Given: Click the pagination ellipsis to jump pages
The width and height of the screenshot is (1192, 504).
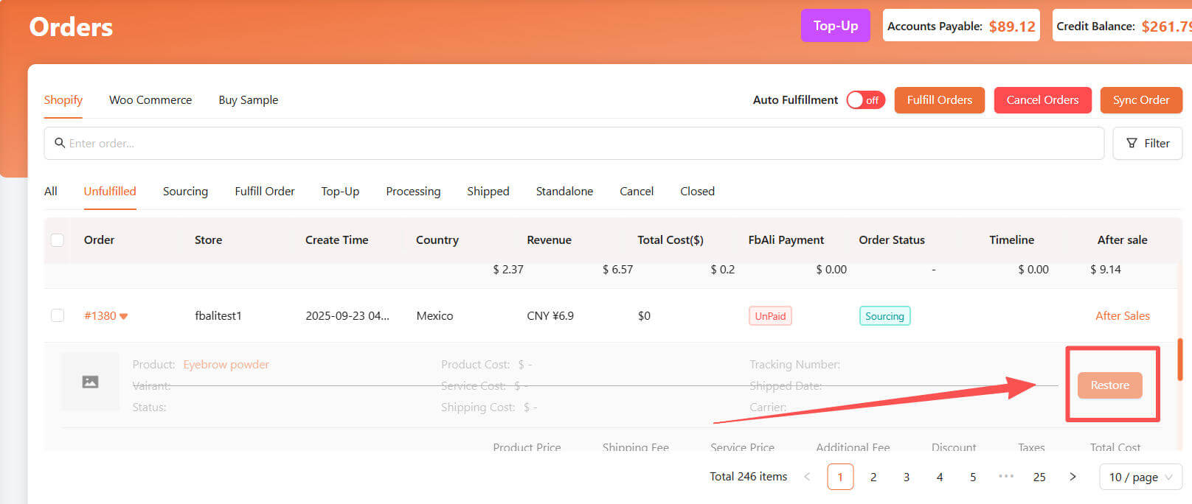Looking at the screenshot, I should click(x=1005, y=477).
